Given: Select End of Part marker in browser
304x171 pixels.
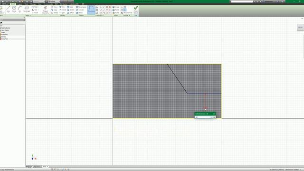Looking at the screenshot, I should click(5, 39).
